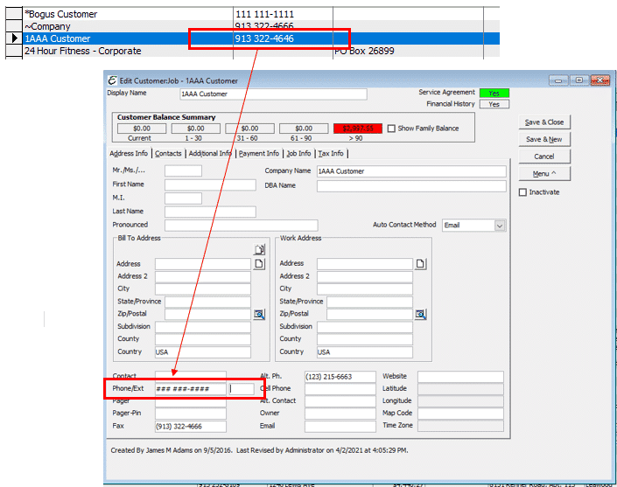Click Work Address Country field with USA
Viewport: 617px width, 487px height.
[365, 352]
